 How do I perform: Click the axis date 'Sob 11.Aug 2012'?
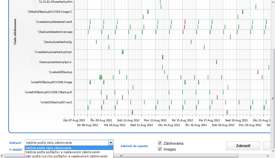128,120
